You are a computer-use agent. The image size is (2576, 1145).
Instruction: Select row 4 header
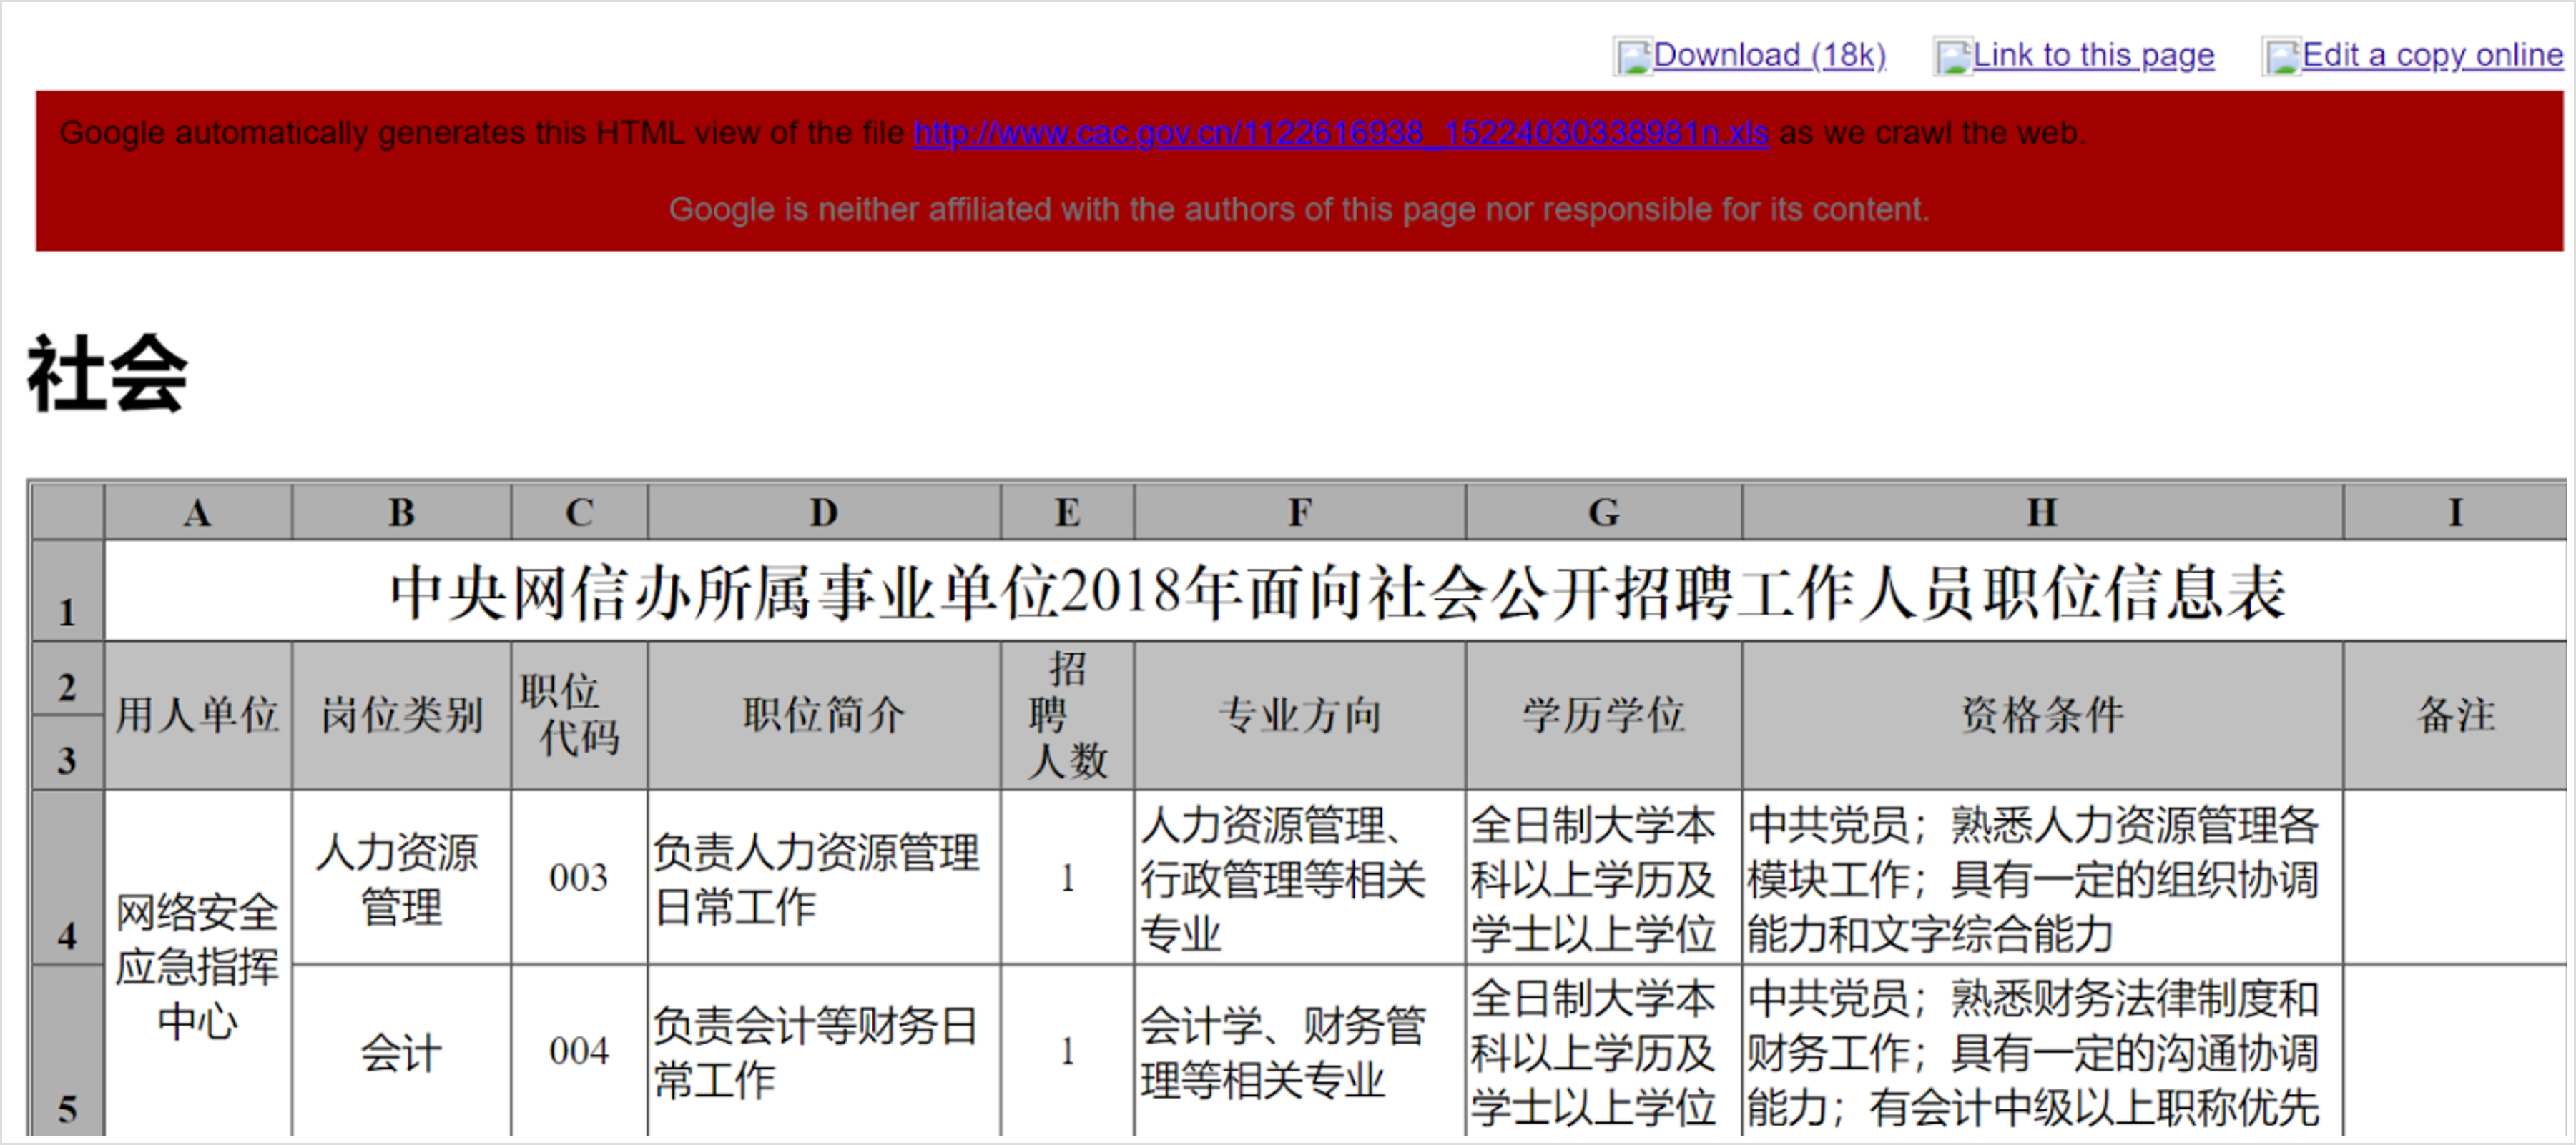pos(67,877)
